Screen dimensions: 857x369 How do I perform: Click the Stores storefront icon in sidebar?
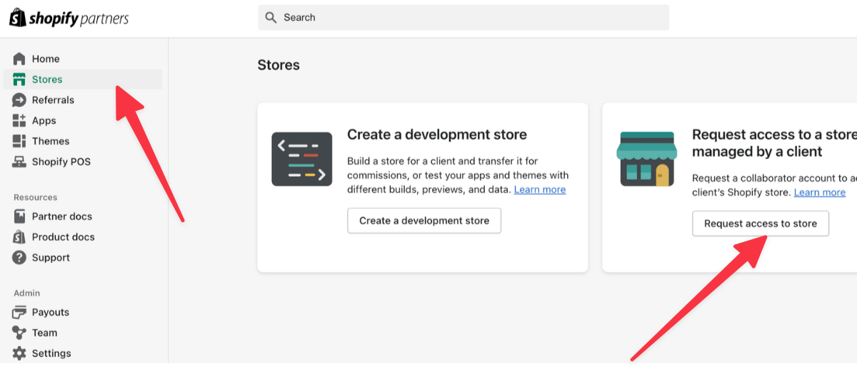[x=19, y=79]
